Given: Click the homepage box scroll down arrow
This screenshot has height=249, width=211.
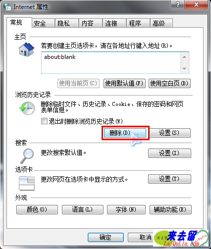Looking at the screenshot, I should [184, 68].
